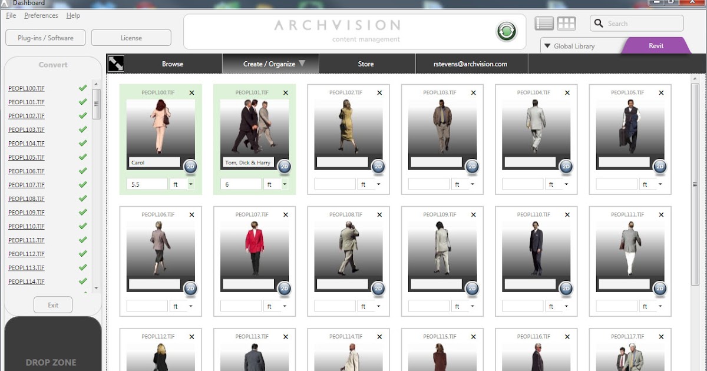Switch to the Browse tab
Image resolution: width=707 pixels, height=371 pixels.
pyautogui.click(x=173, y=64)
